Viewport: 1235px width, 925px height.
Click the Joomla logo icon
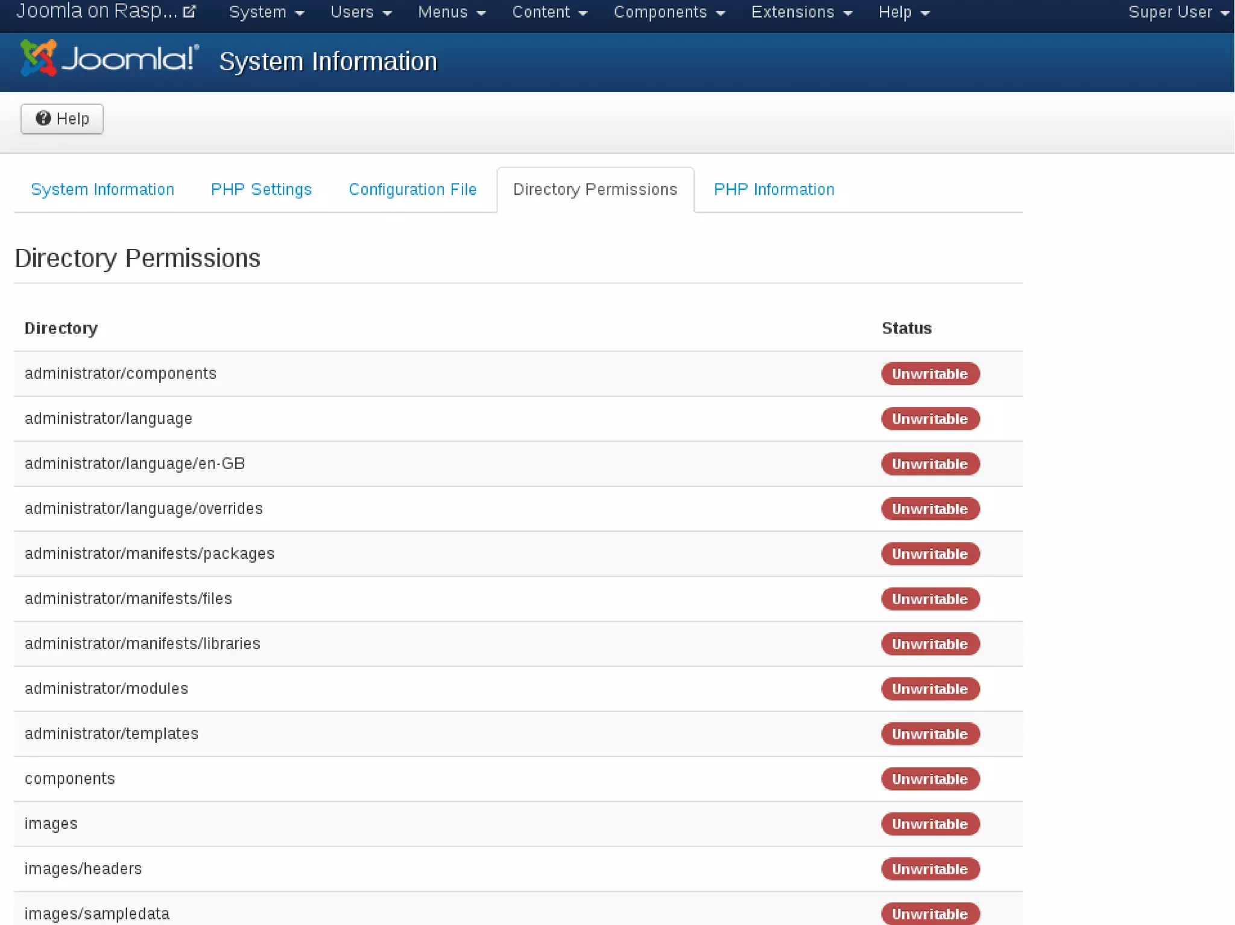click(x=39, y=58)
